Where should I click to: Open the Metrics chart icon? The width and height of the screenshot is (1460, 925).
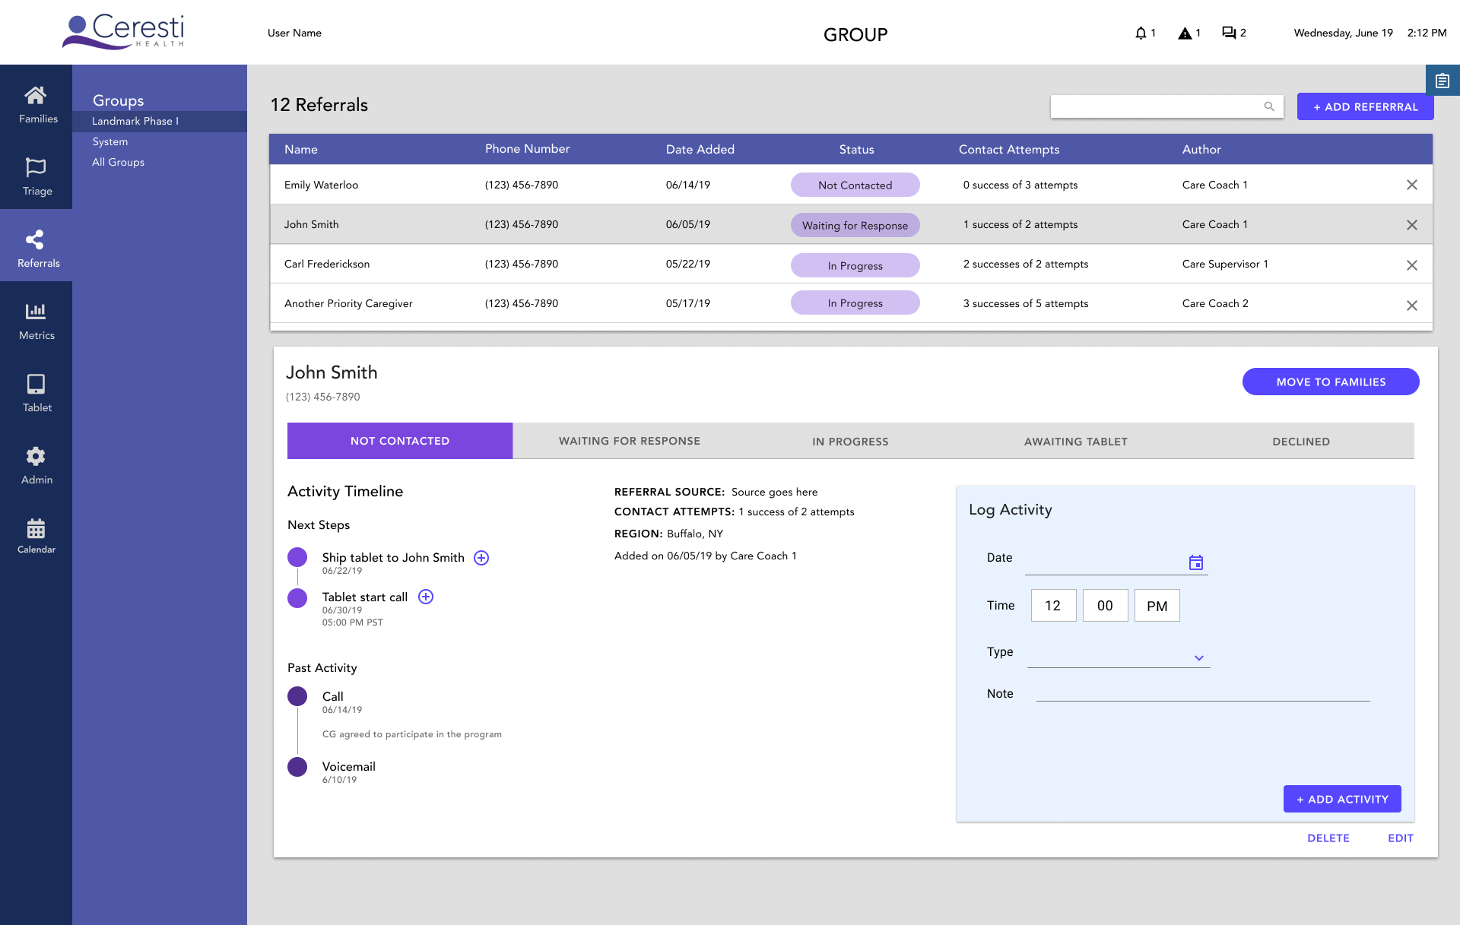click(x=36, y=312)
